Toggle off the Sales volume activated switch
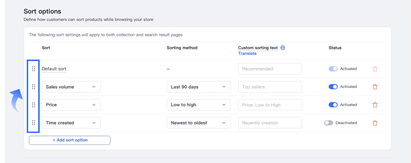The image size is (411, 163). pos(333,87)
